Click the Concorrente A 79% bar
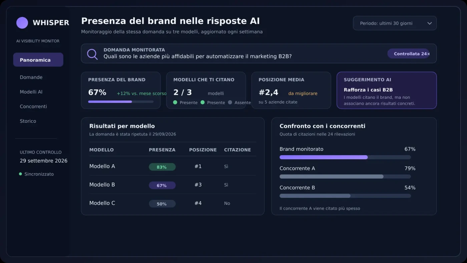This screenshot has width=467, height=263. pos(345,177)
